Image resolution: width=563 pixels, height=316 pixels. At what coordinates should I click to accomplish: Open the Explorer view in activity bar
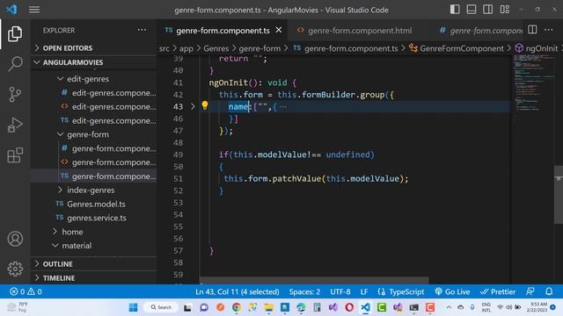[15, 33]
